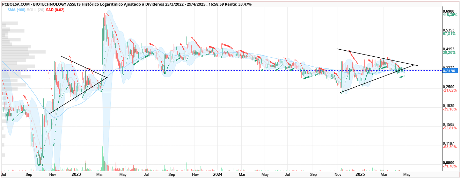
Task: Click the 0,5353 price axis label
Action: click(x=448, y=30)
